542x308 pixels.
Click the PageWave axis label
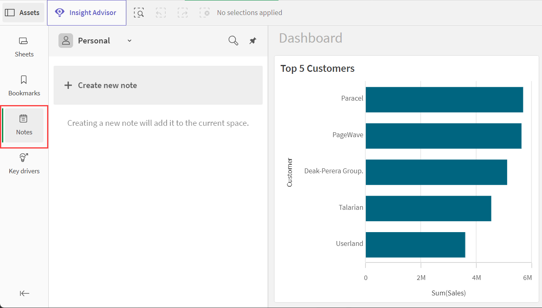coord(348,135)
